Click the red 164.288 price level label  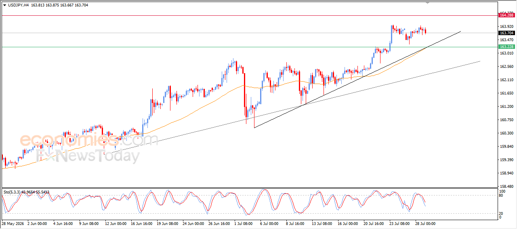(507, 15)
